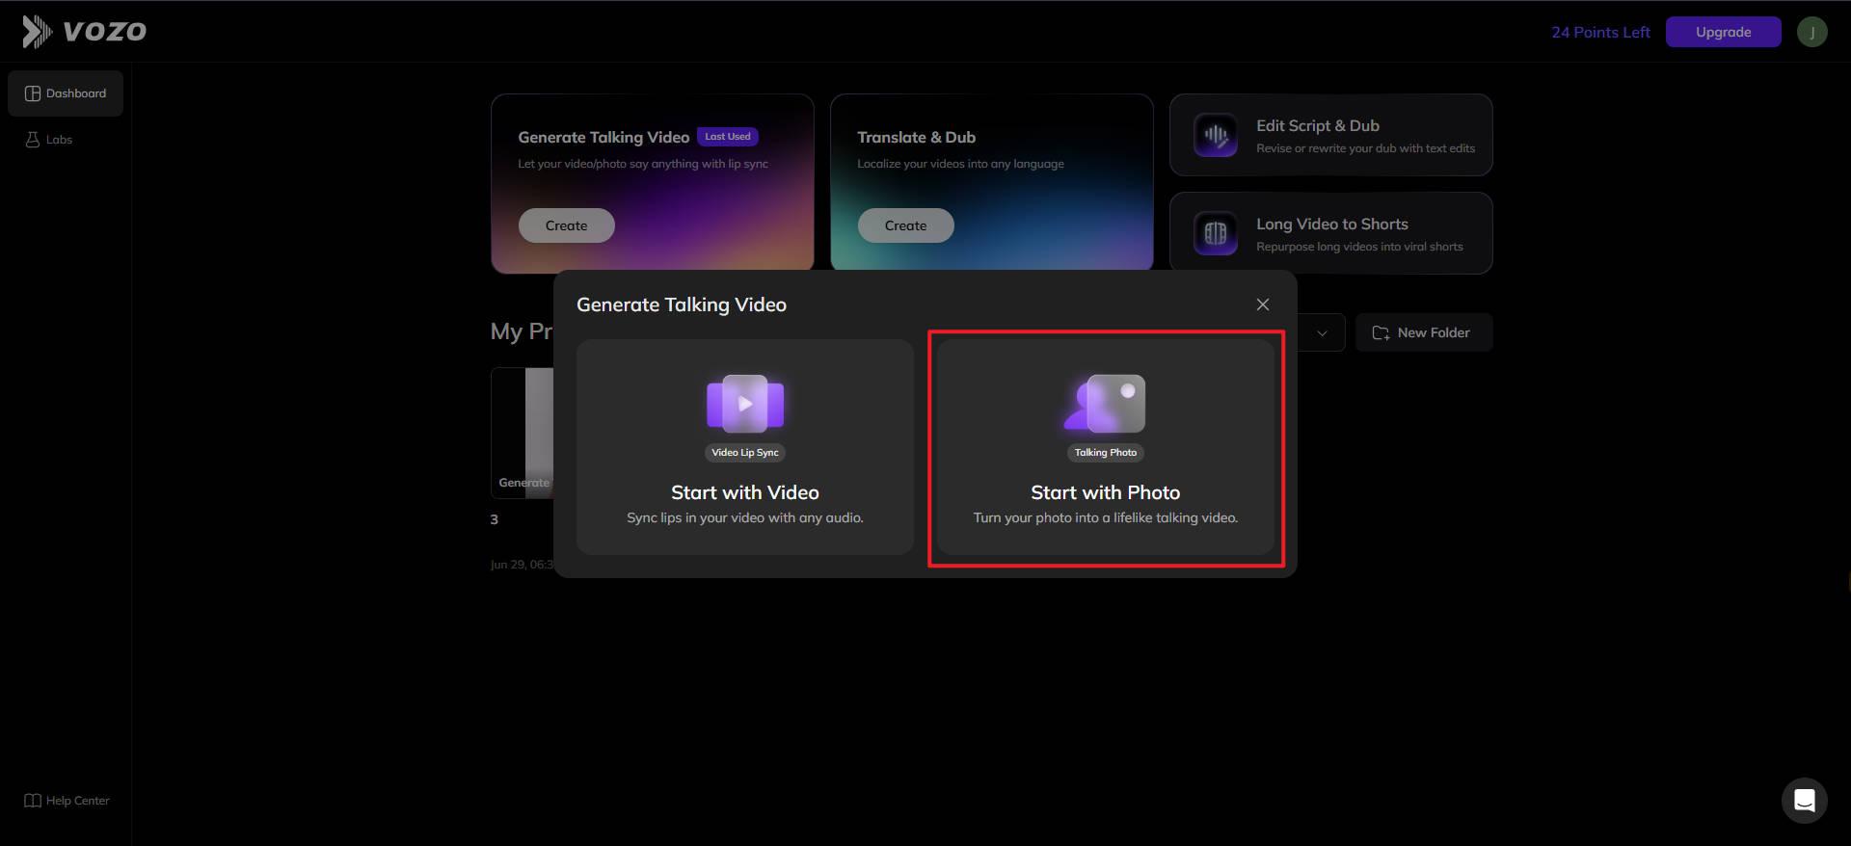Open the Help Center link
1851x846 pixels.
coord(67,801)
